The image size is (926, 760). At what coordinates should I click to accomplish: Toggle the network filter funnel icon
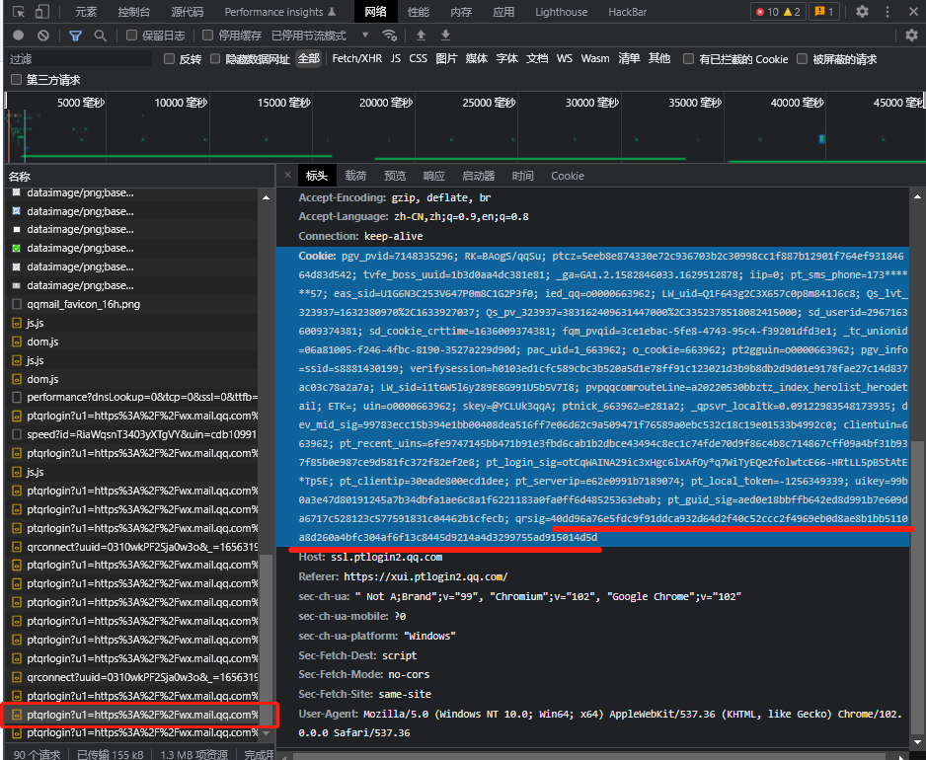point(75,36)
